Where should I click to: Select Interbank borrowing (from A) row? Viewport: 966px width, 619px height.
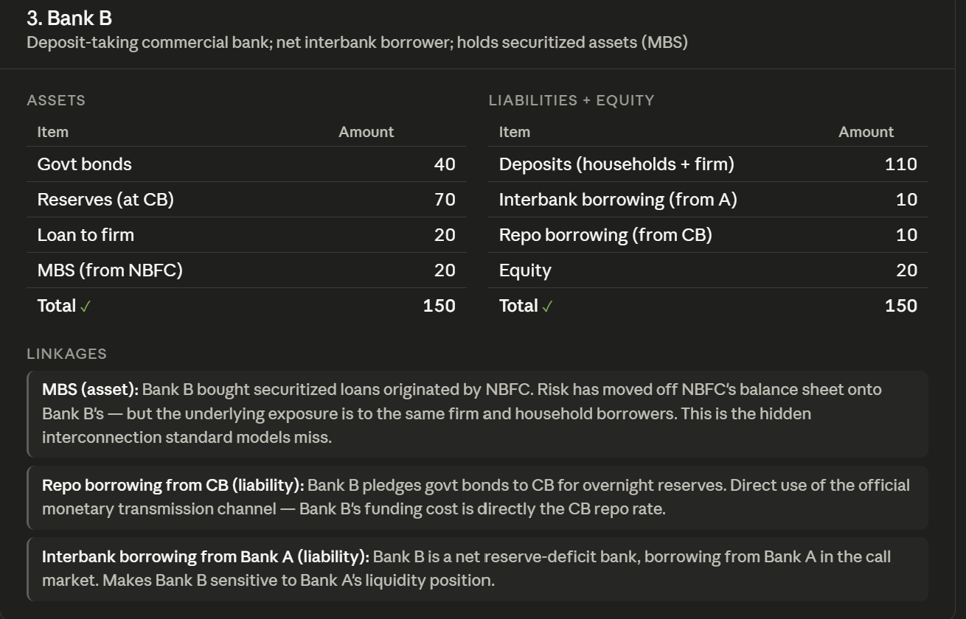click(x=708, y=200)
